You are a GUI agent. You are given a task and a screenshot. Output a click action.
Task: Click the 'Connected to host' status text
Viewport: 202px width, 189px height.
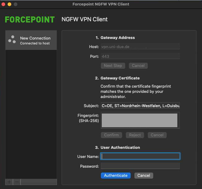tap(35, 43)
